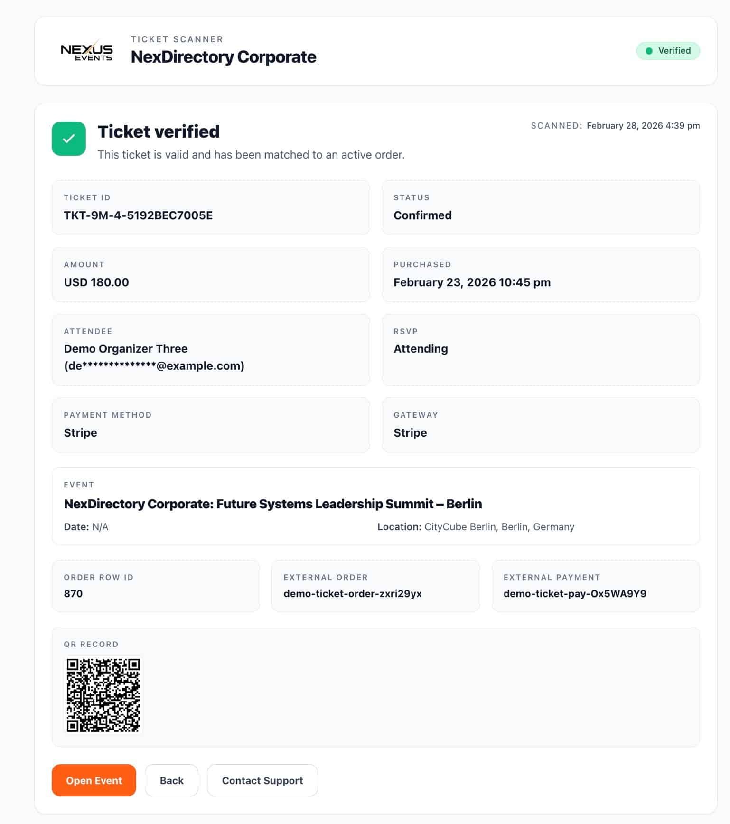Click the Back button

(171, 780)
